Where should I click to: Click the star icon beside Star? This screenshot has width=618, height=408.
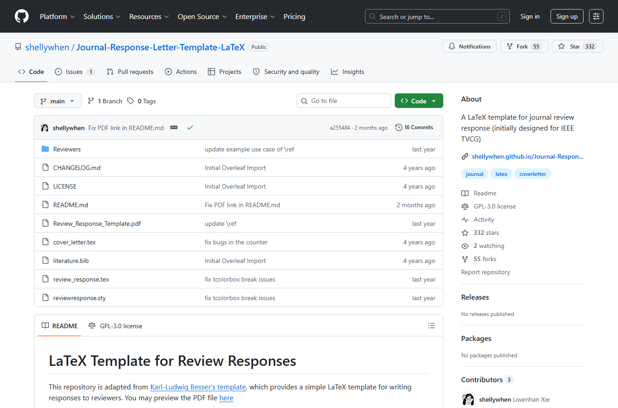point(561,46)
